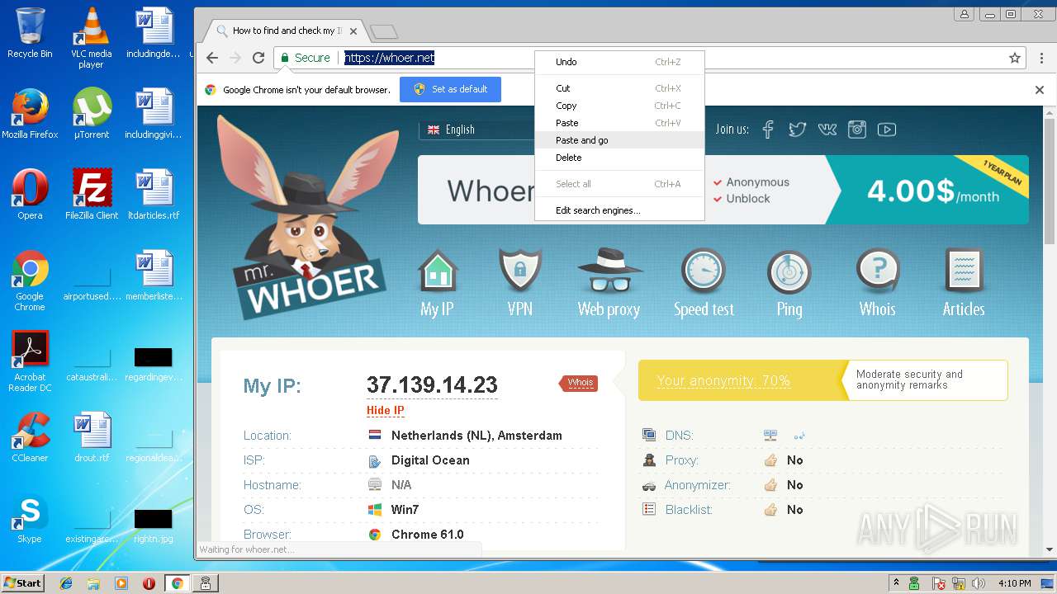Viewport: 1057px width, 594px height.
Task: Choose Paste from context menu
Action: pyautogui.click(x=619, y=123)
